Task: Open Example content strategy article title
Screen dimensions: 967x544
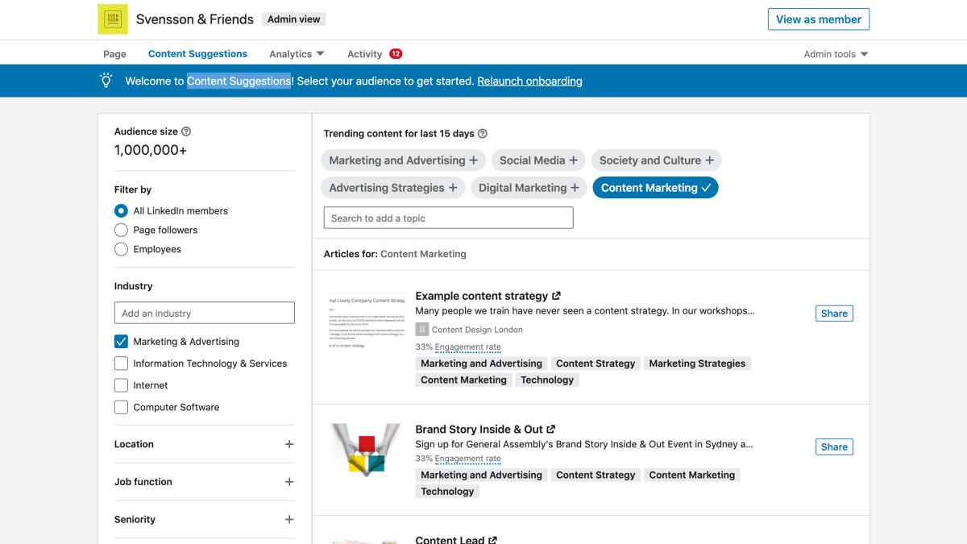Action: pos(482,296)
